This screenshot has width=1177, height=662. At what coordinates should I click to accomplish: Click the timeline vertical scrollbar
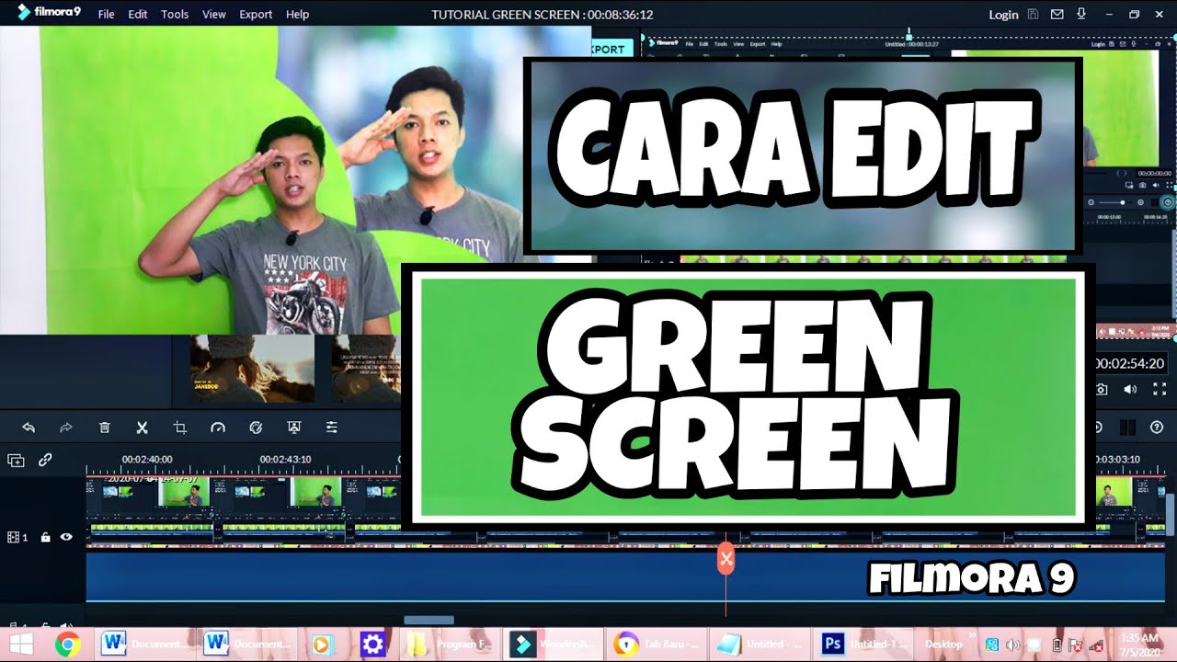1171,515
